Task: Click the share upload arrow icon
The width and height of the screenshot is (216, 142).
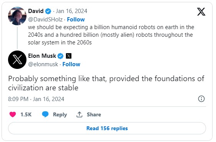Action: (79, 114)
